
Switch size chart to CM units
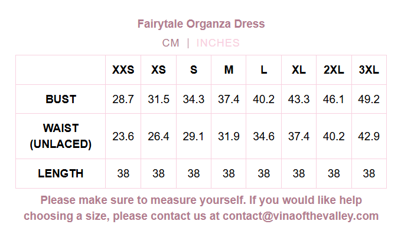coord(171,43)
